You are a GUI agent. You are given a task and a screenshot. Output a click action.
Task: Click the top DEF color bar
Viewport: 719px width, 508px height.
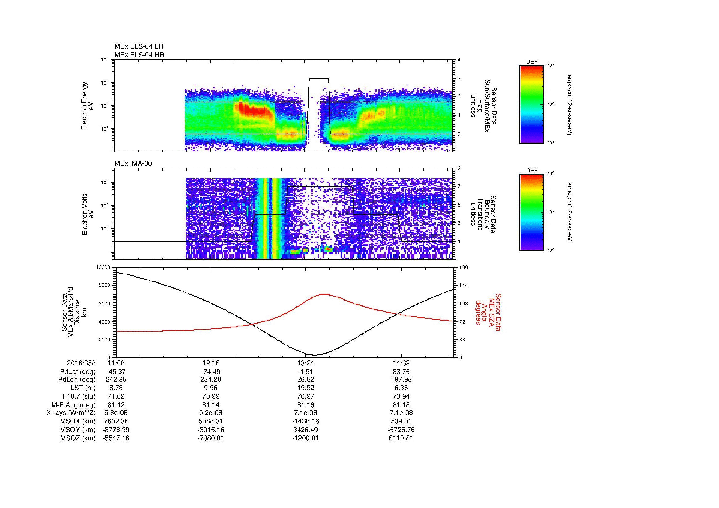tap(532, 104)
